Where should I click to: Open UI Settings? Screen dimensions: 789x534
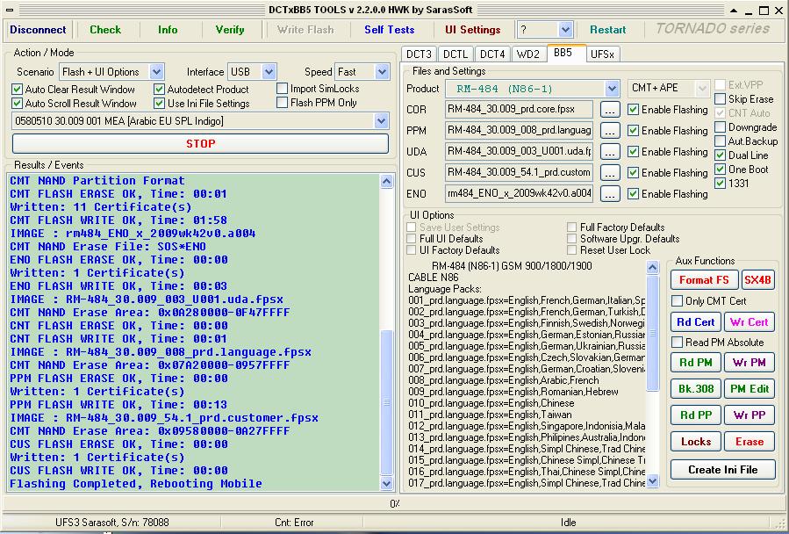473,30
